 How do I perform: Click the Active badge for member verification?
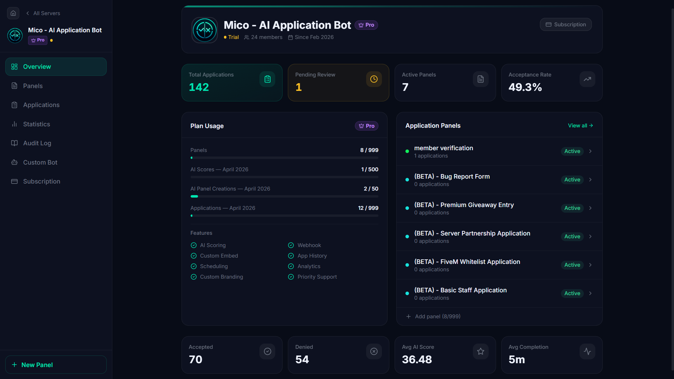(x=572, y=151)
